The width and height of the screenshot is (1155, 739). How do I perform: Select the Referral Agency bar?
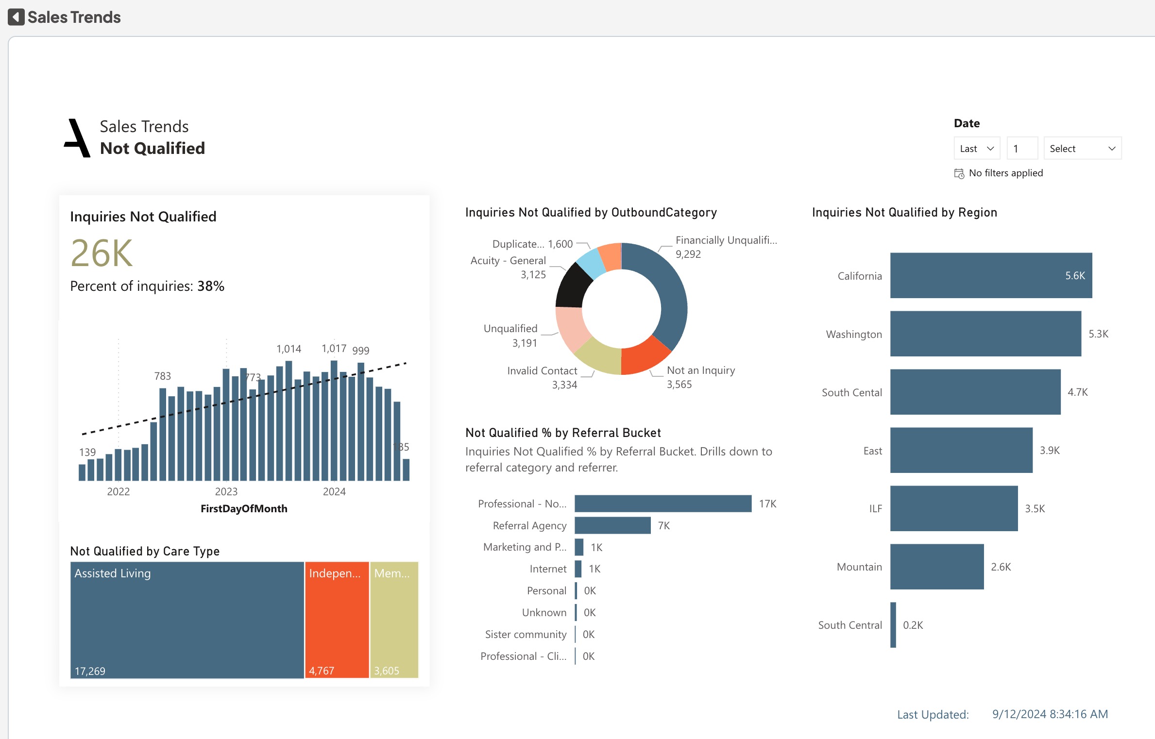coord(612,525)
